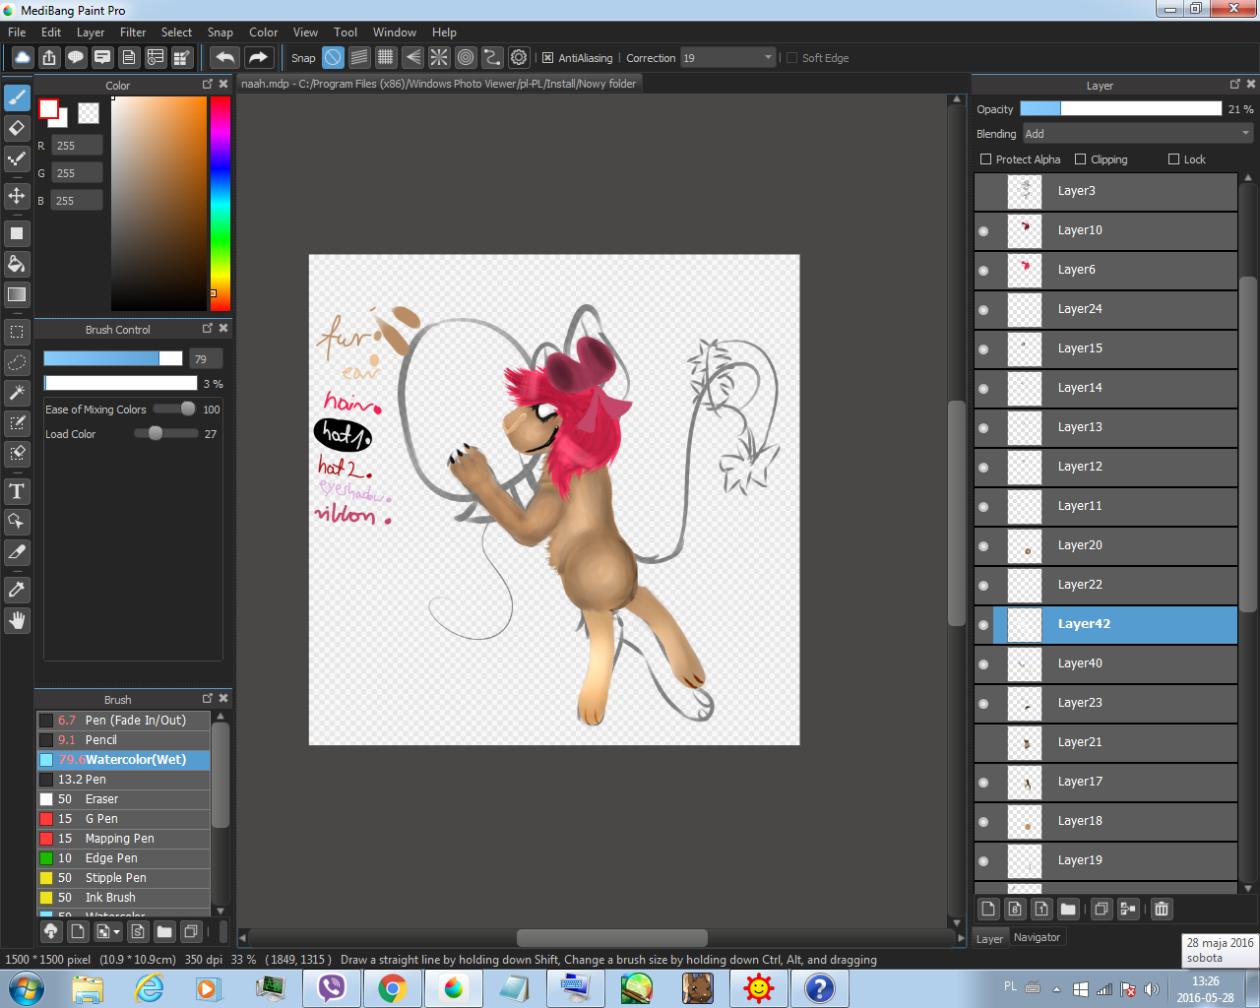Select the Mapping Pen brush
Image resolution: width=1260 pixels, height=1008 pixels.
coord(124,839)
